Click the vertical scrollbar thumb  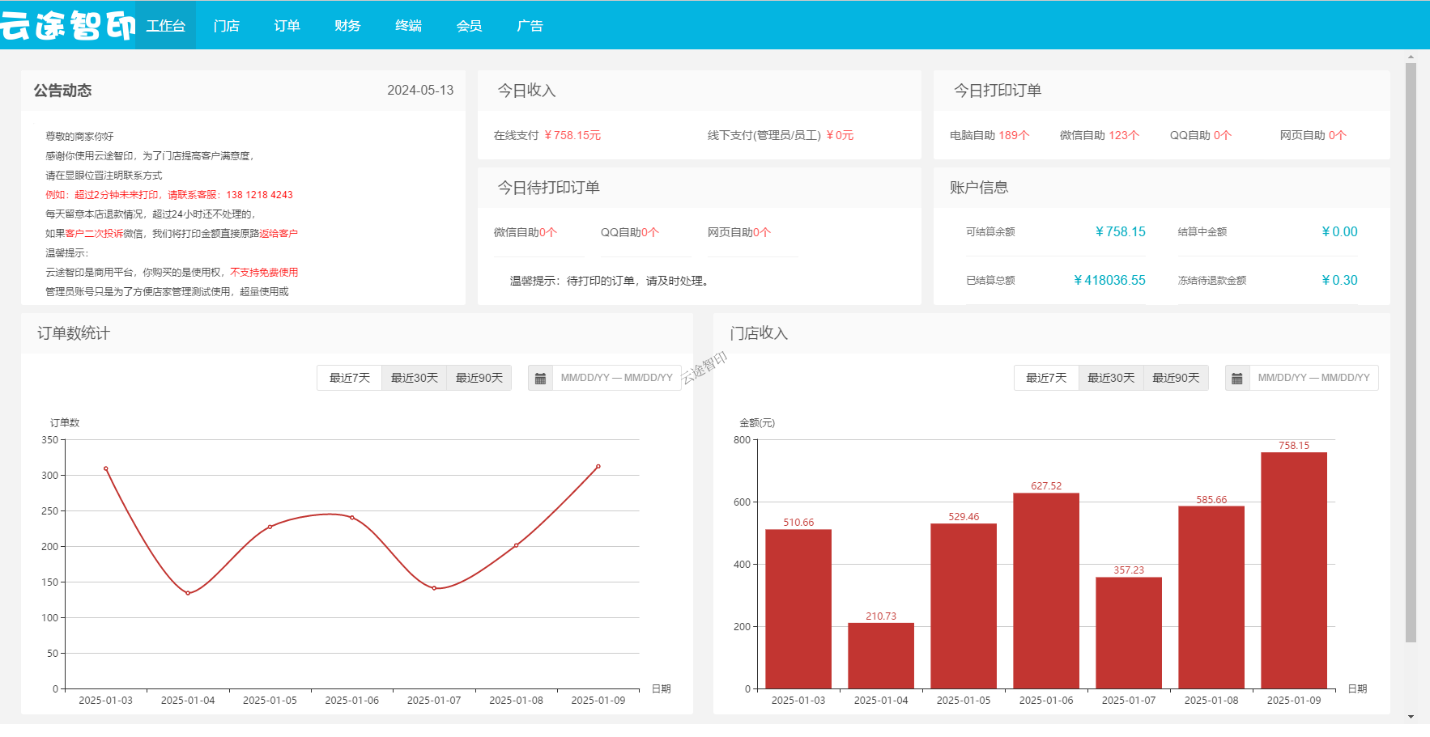coord(1411,353)
